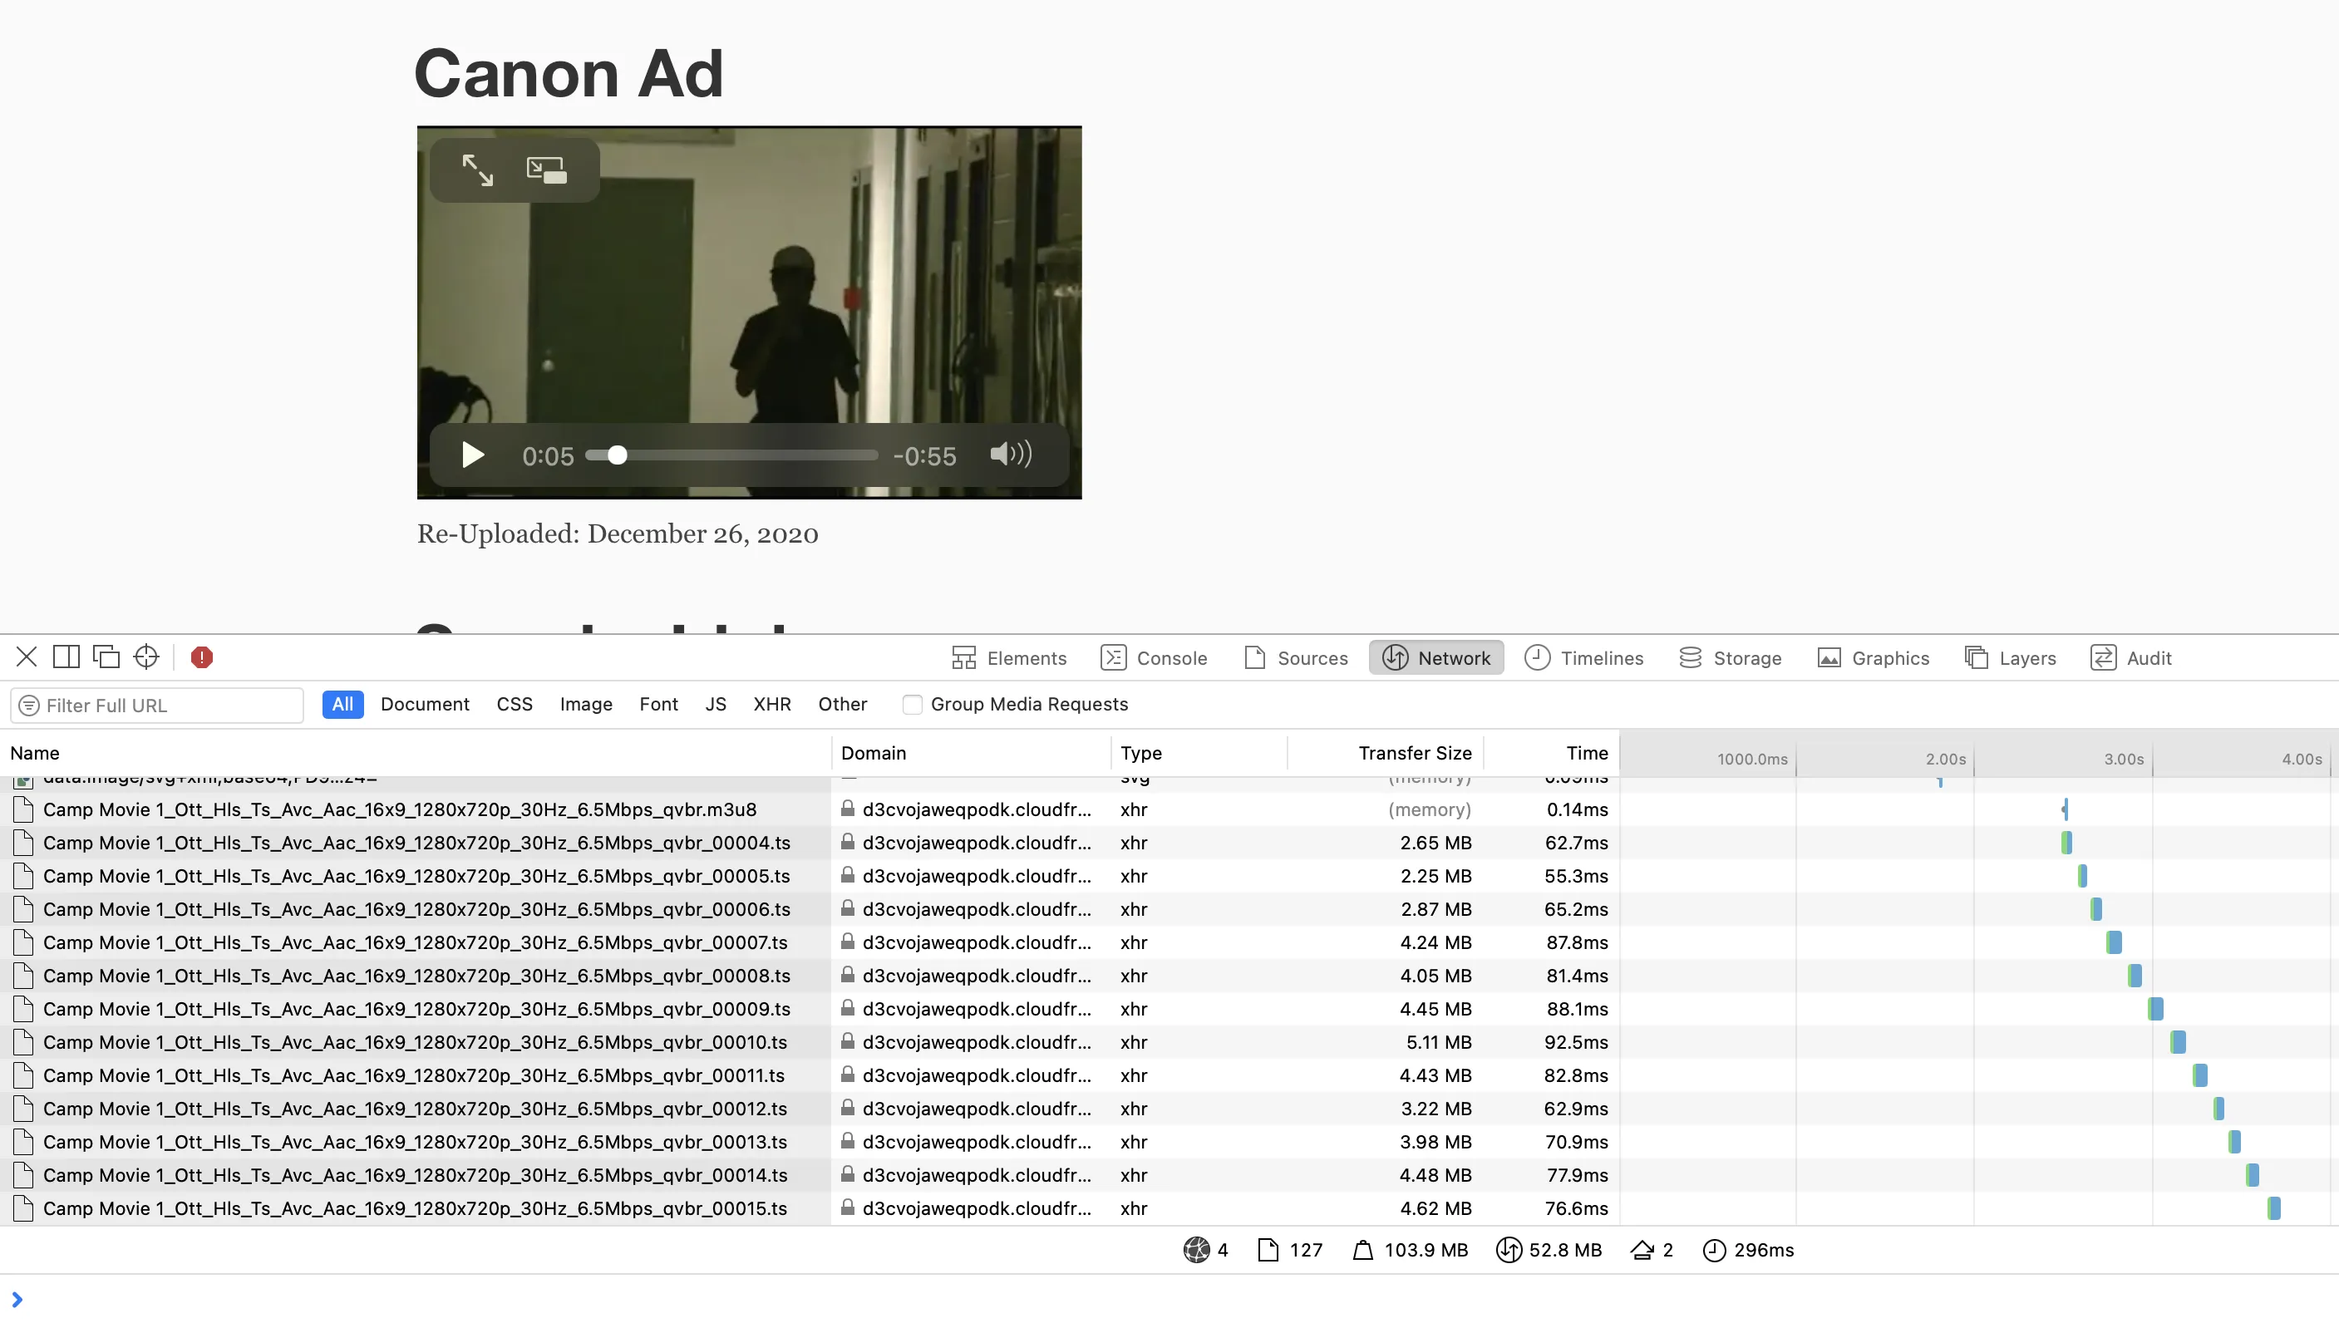Enable Group Media Requests checkbox
The image size is (2339, 1323).
click(913, 705)
